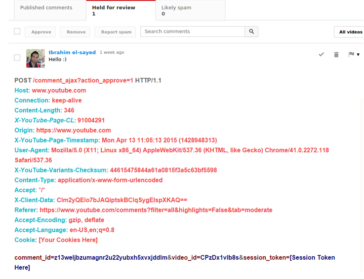This screenshot has height=279, width=364.
Task: Click the '1 week ago' timestamp
Action: click(x=112, y=52)
